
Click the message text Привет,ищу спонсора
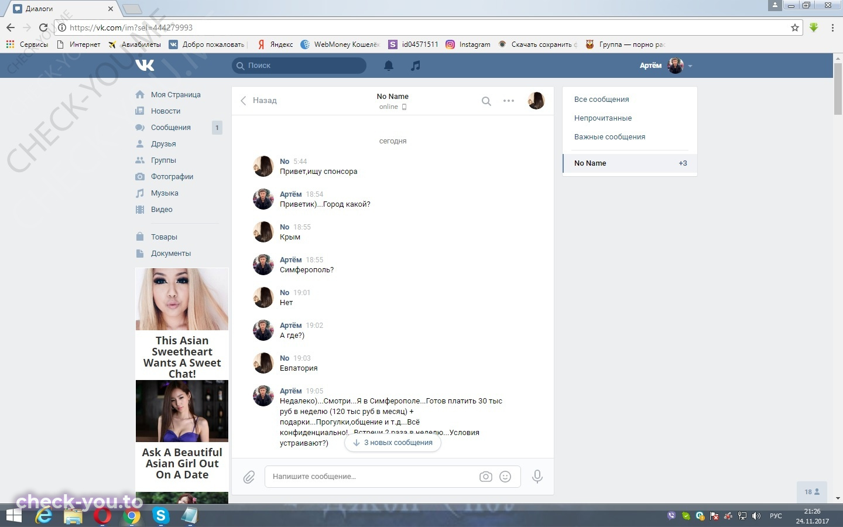(x=318, y=172)
